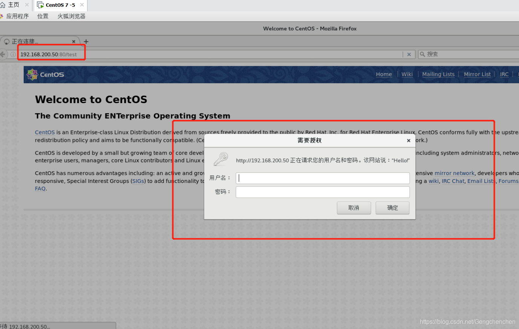
Task: Click the FAQ link
Action: pyautogui.click(x=40, y=189)
